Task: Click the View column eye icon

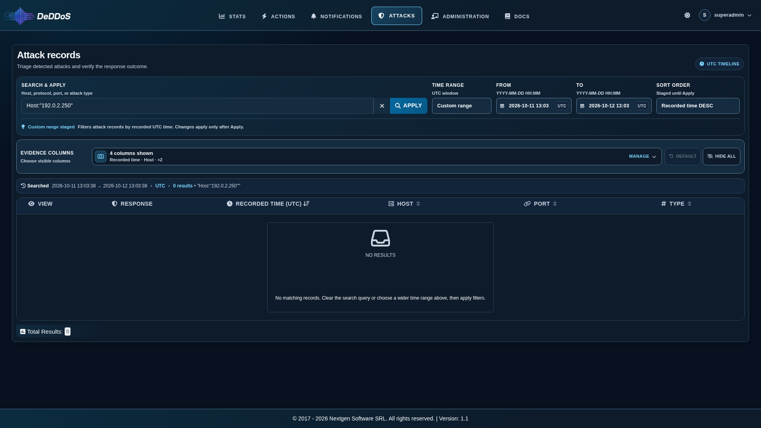Action: (x=31, y=204)
